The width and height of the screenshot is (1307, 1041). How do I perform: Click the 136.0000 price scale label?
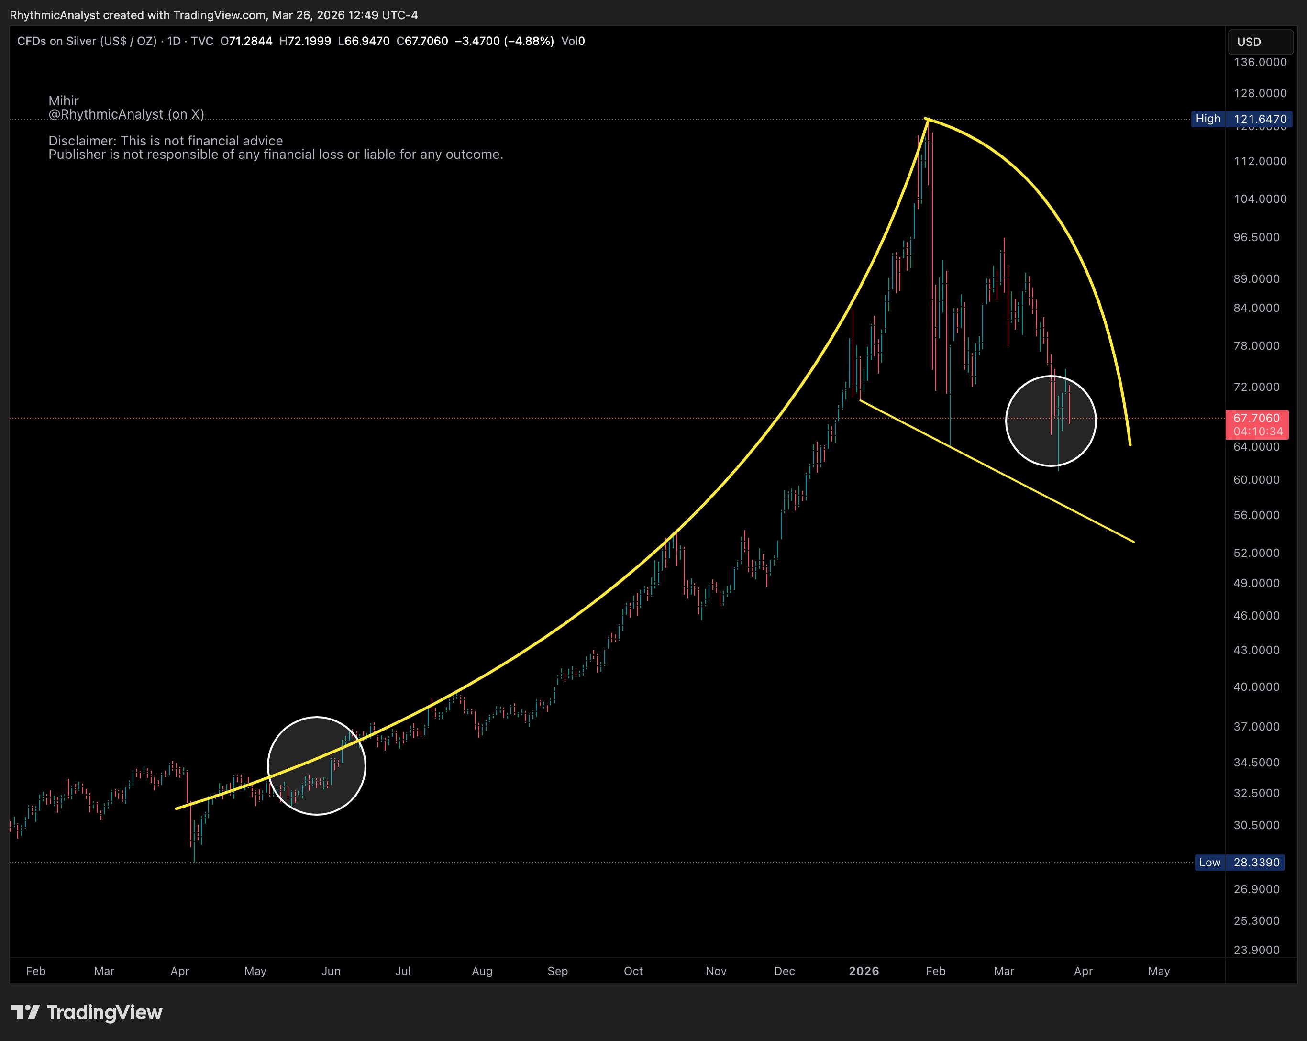point(1260,63)
